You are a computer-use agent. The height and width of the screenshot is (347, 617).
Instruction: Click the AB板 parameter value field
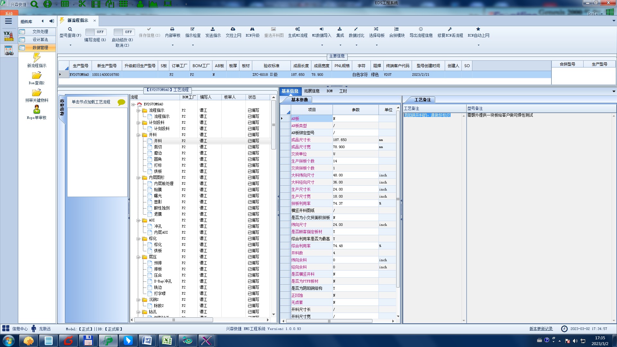coord(355,119)
